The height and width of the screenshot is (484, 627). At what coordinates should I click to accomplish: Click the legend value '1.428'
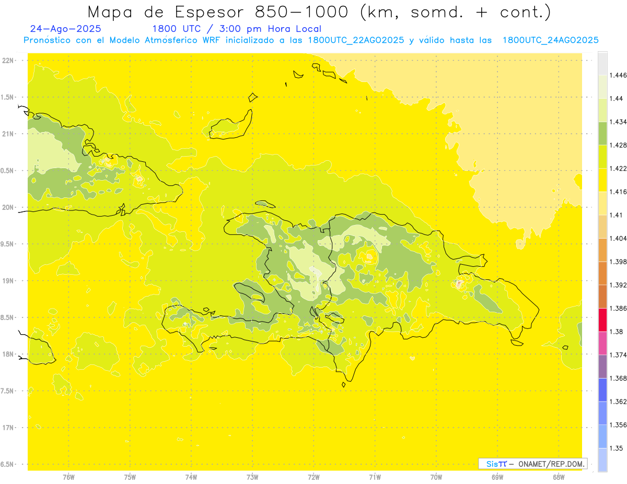click(618, 145)
